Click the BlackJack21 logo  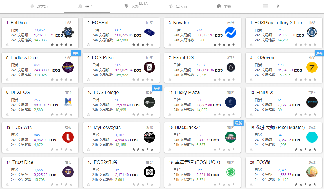(231, 137)
